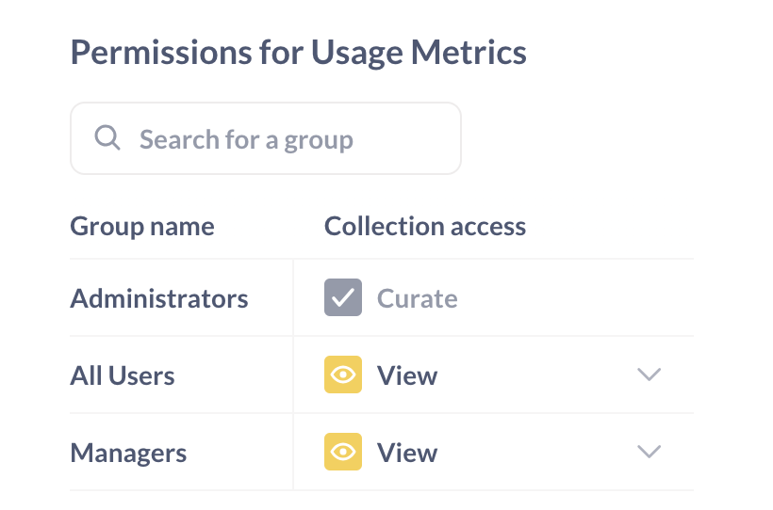
Task: Focus the Search for a group field
Action: pyautogui.click(x=266, y=138)
